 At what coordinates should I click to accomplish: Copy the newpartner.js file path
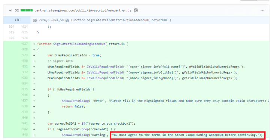[x=136, y=10]
